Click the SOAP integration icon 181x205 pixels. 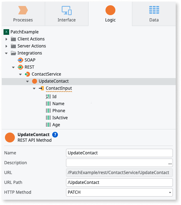(x=20, y=60)
